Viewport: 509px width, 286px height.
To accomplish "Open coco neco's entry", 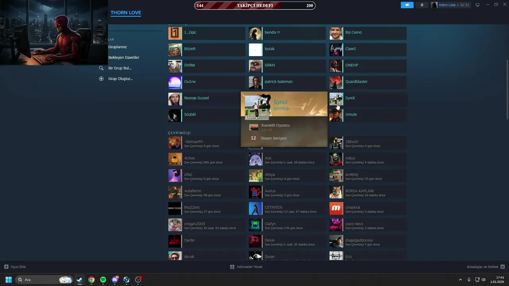I will coord(368,225).
